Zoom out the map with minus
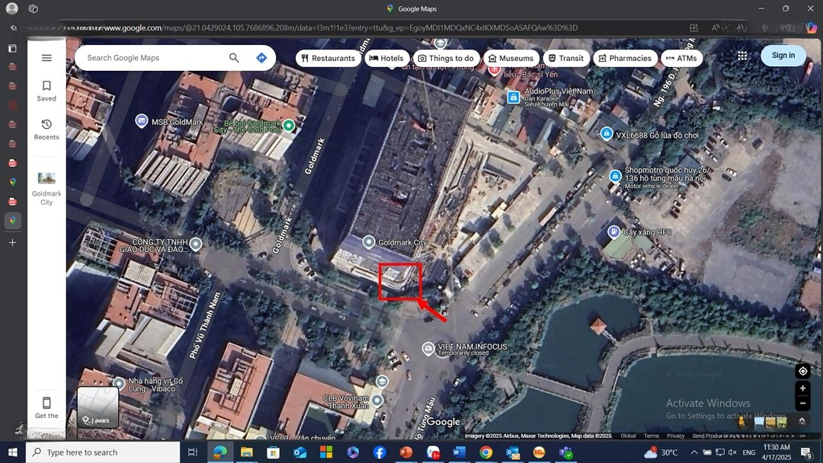 pyautogui.click(x=802, y=404)
